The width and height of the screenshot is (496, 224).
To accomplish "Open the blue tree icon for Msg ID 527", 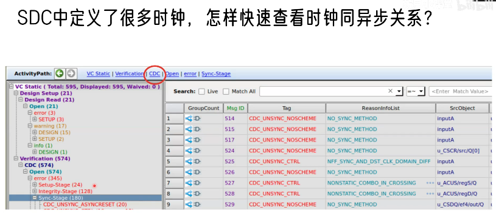I will [x=189, y=183].
